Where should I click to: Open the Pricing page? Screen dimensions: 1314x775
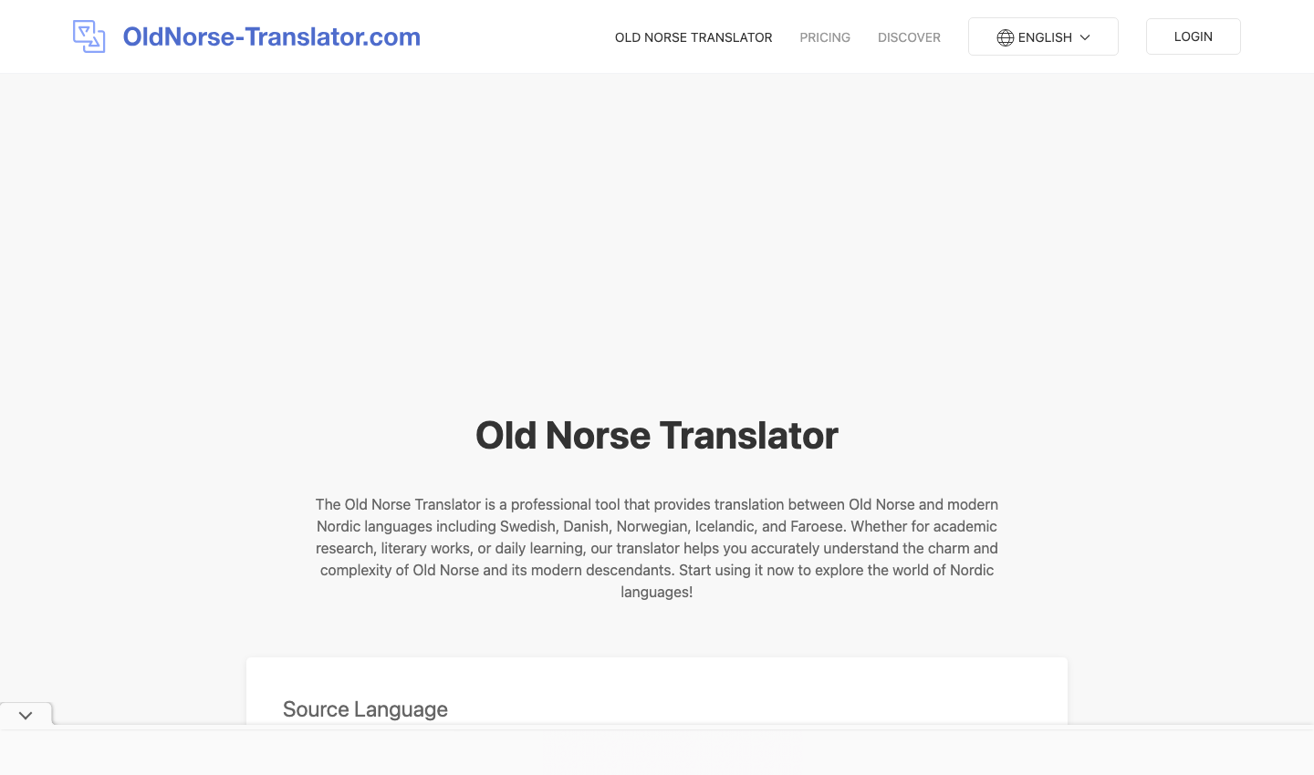(825, 37)
